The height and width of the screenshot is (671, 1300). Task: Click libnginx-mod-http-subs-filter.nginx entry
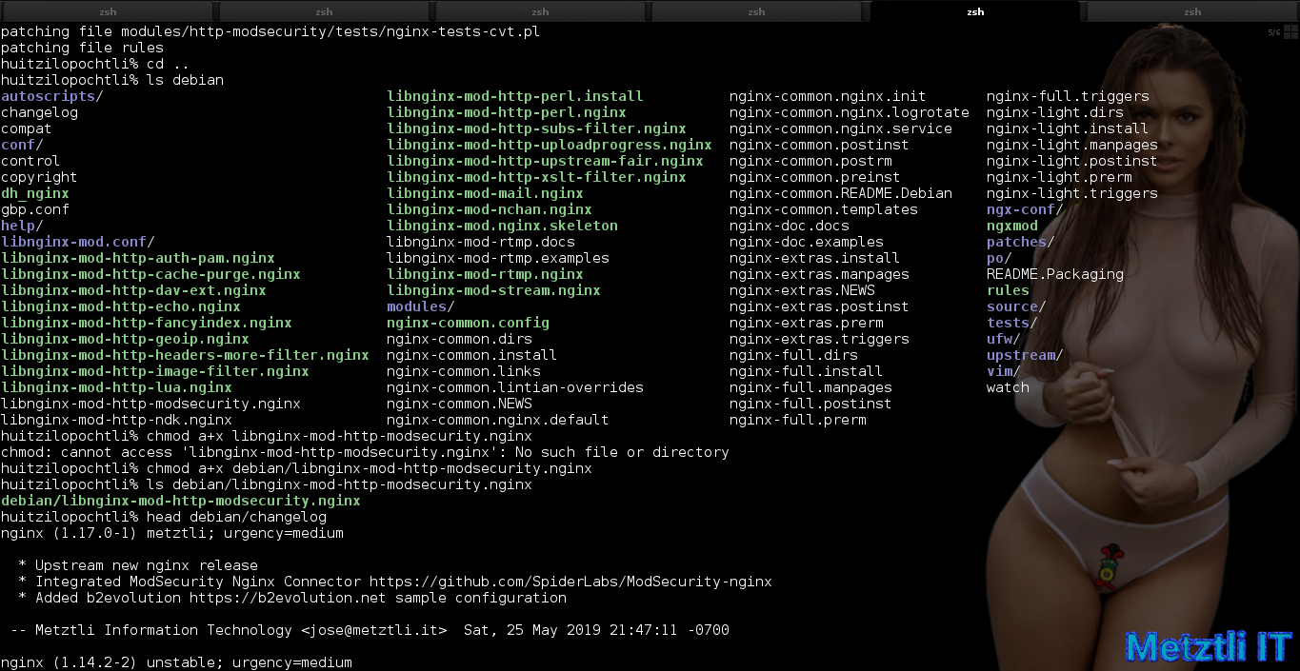tap(536, 128)
